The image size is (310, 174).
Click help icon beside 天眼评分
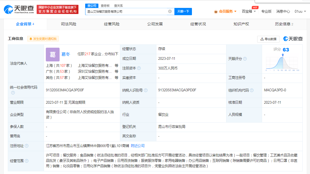[x=245, y=59]
